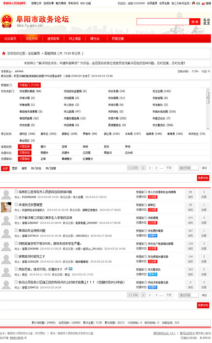Viewport: 212px width, 343px height.
Task: Switch to the 热门点击 list tab
Action: (36, 168)
